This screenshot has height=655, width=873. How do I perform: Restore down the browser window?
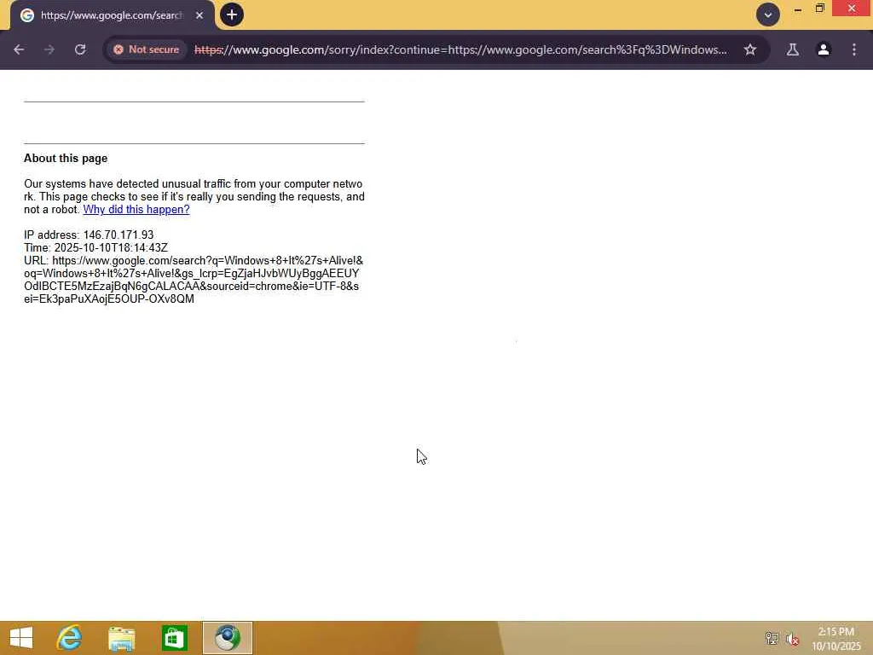(819, 9)
